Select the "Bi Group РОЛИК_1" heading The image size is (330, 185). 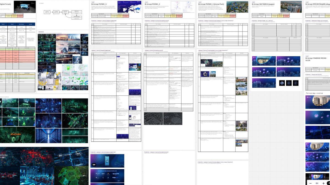point(99,4)
